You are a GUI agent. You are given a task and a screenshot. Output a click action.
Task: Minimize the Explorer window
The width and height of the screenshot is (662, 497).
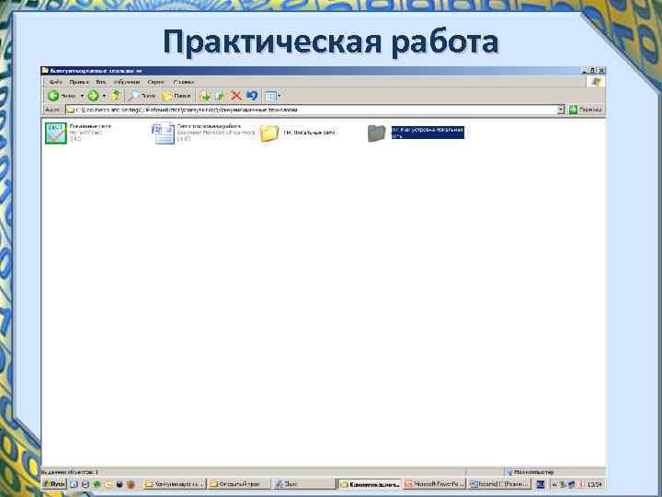pyautogui.click(x=585, y=71)
